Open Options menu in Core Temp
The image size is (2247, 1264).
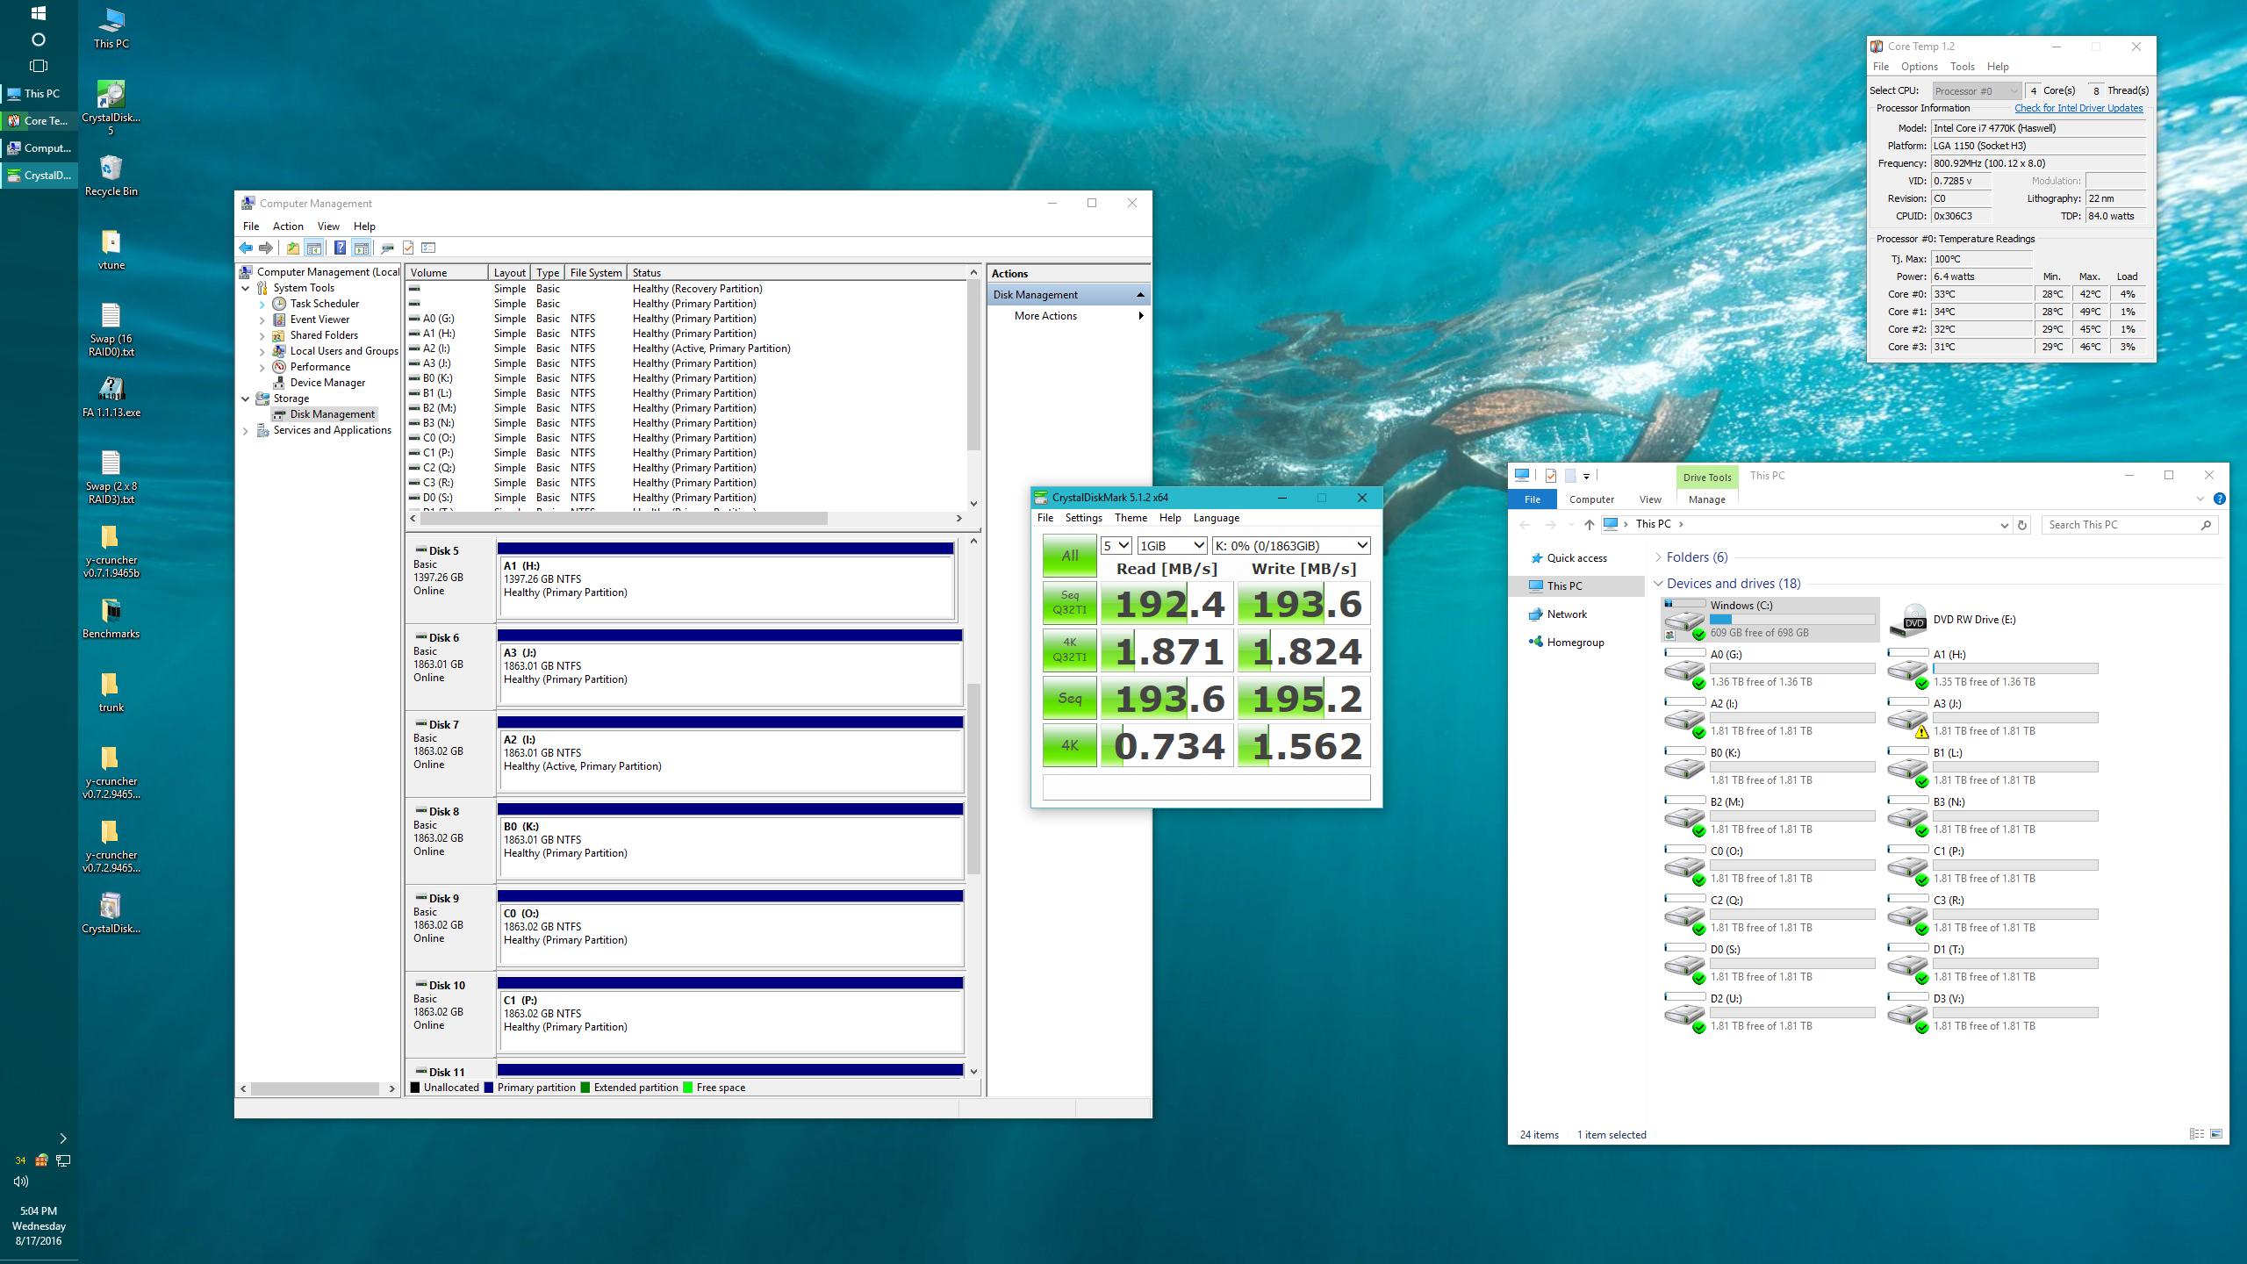tap(1919, 67)
